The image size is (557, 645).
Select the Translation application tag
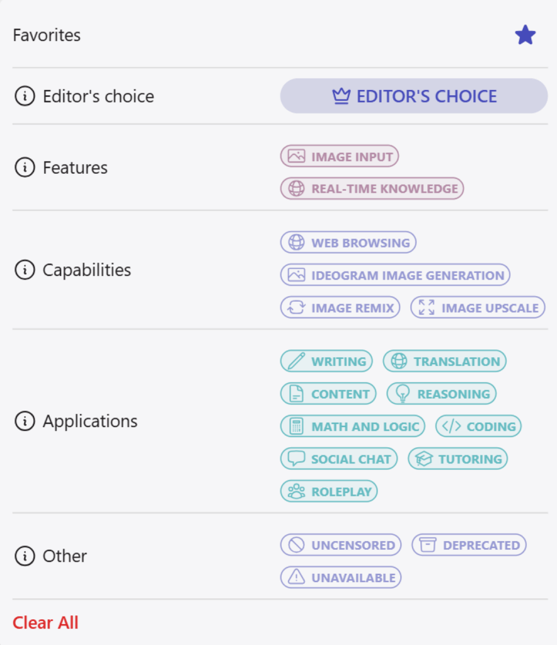coord(444,361)
